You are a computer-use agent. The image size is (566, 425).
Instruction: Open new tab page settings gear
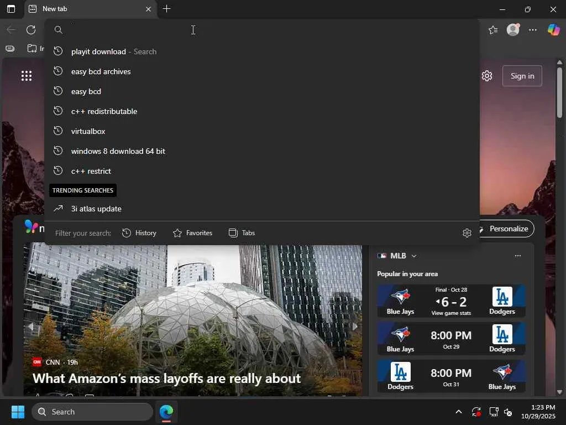(x=487, y=76)
